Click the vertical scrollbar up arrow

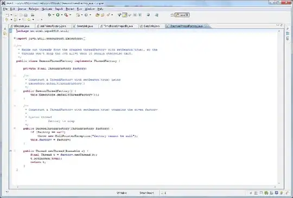click(x=279, y=31)
